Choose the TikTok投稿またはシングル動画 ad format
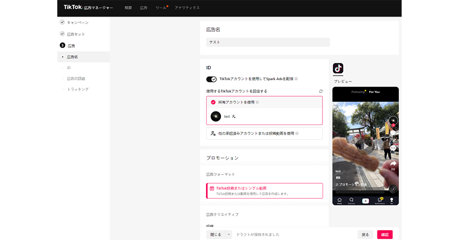This screenshot has height=240, width=458. point(264,191)
